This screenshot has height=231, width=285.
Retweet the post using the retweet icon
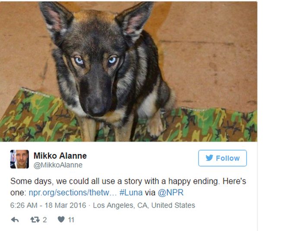coord(35,220)
